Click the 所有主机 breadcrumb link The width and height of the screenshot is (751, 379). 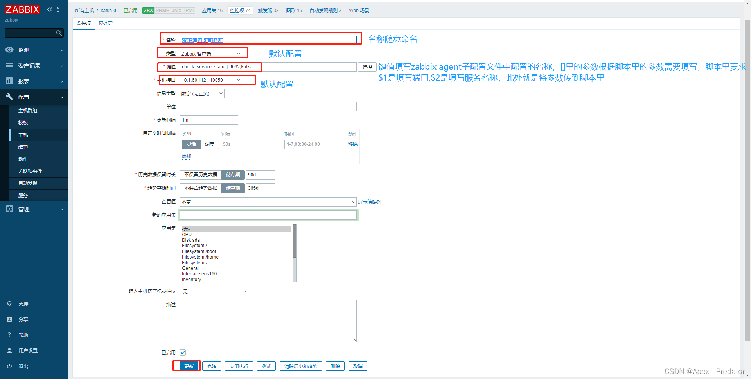tap(84, 11)
